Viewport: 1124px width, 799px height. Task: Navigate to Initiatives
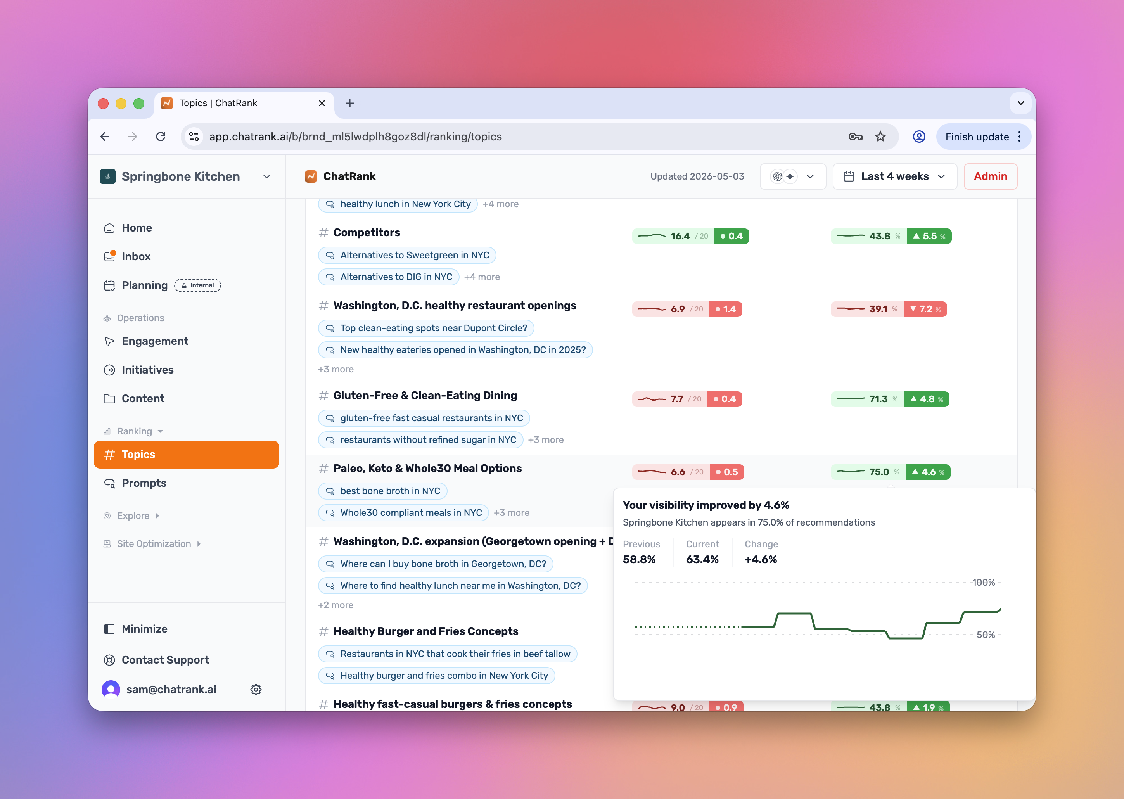187,370
